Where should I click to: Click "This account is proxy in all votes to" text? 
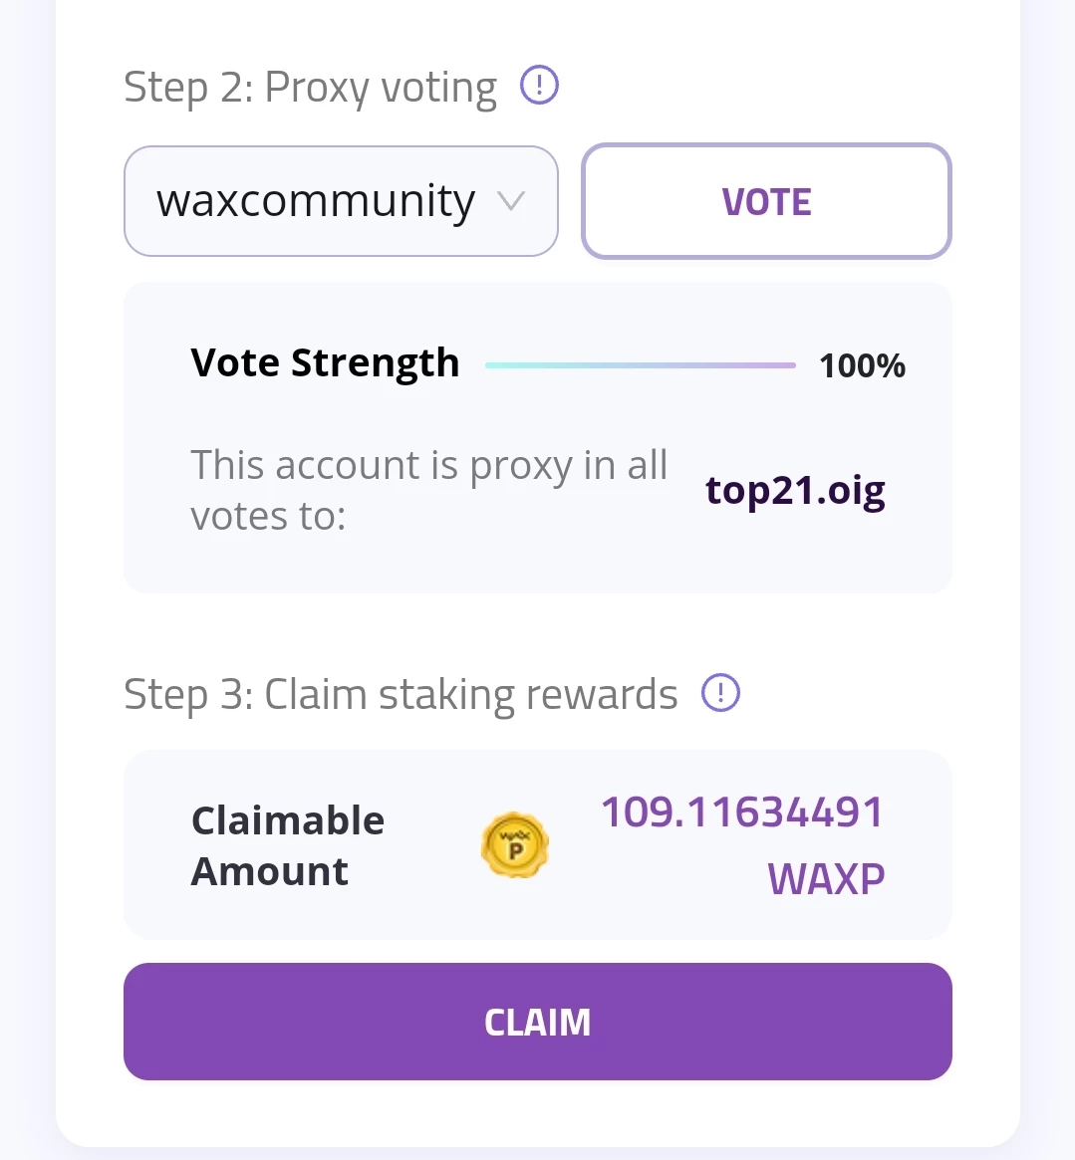pos(429,490)
